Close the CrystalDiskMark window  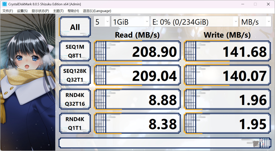(268, 4)
